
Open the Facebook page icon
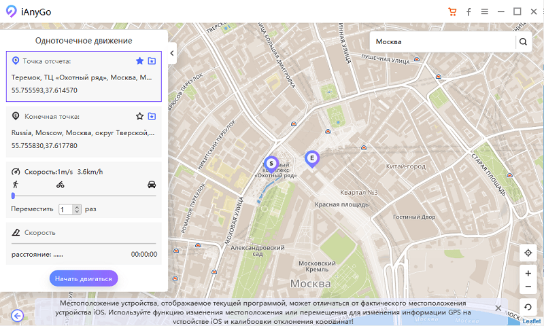click(469, 12)
